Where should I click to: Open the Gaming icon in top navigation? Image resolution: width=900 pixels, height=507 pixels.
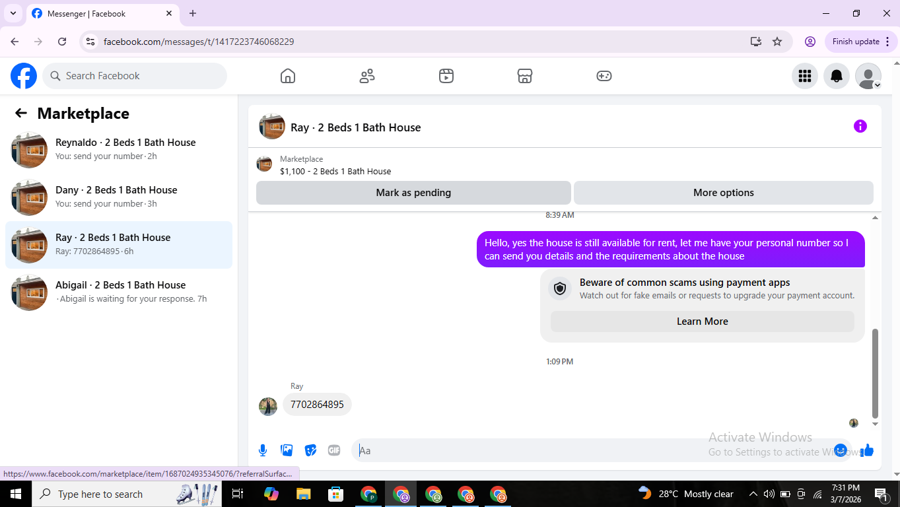604,76
